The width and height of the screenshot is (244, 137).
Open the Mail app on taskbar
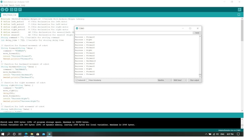click(44, 134)
